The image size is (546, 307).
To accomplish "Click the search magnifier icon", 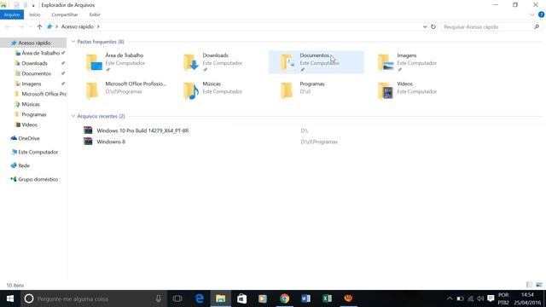I will (x=537, y=26).
